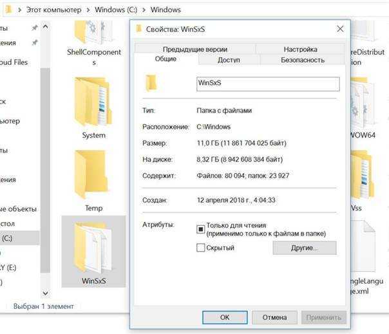Click the sidebar scrollbar thumb
The width and height of the screenshot is (389, 334).
coord(45,170)
